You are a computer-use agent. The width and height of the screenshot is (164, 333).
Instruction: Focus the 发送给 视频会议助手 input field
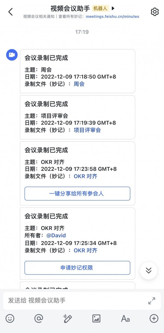(74, 301)
